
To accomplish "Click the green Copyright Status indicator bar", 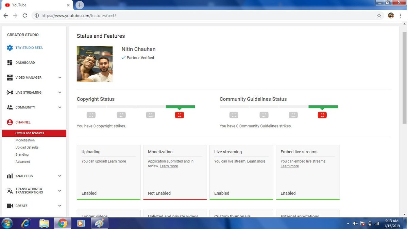I will tap(181, 107).
